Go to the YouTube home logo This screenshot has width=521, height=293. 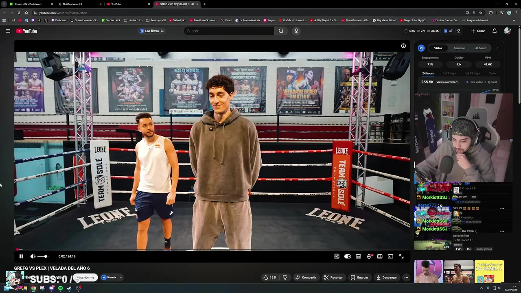(x=27, y=31)
